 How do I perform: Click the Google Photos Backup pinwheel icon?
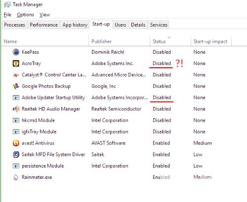(16, 86)
